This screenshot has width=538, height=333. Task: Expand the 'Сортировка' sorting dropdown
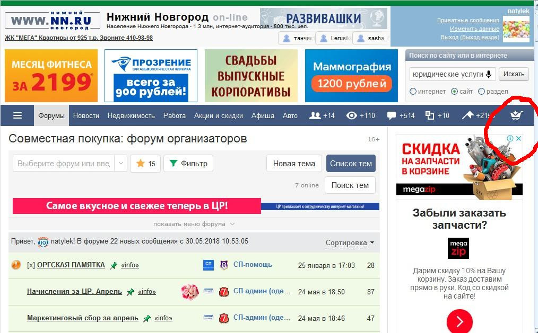click(350, 243)
